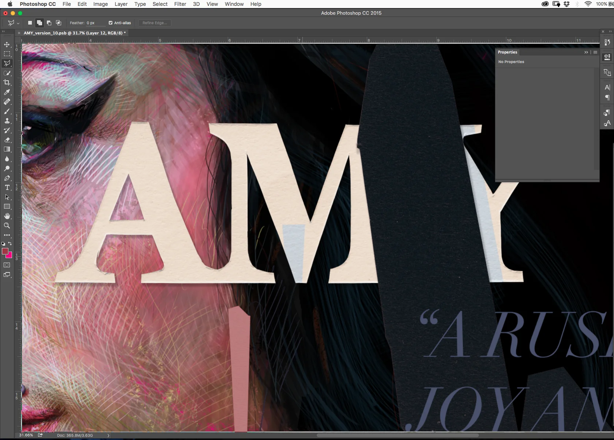Select the Healing Brush tool
This screenshot has width=614, height=440.
pos(7,102)
